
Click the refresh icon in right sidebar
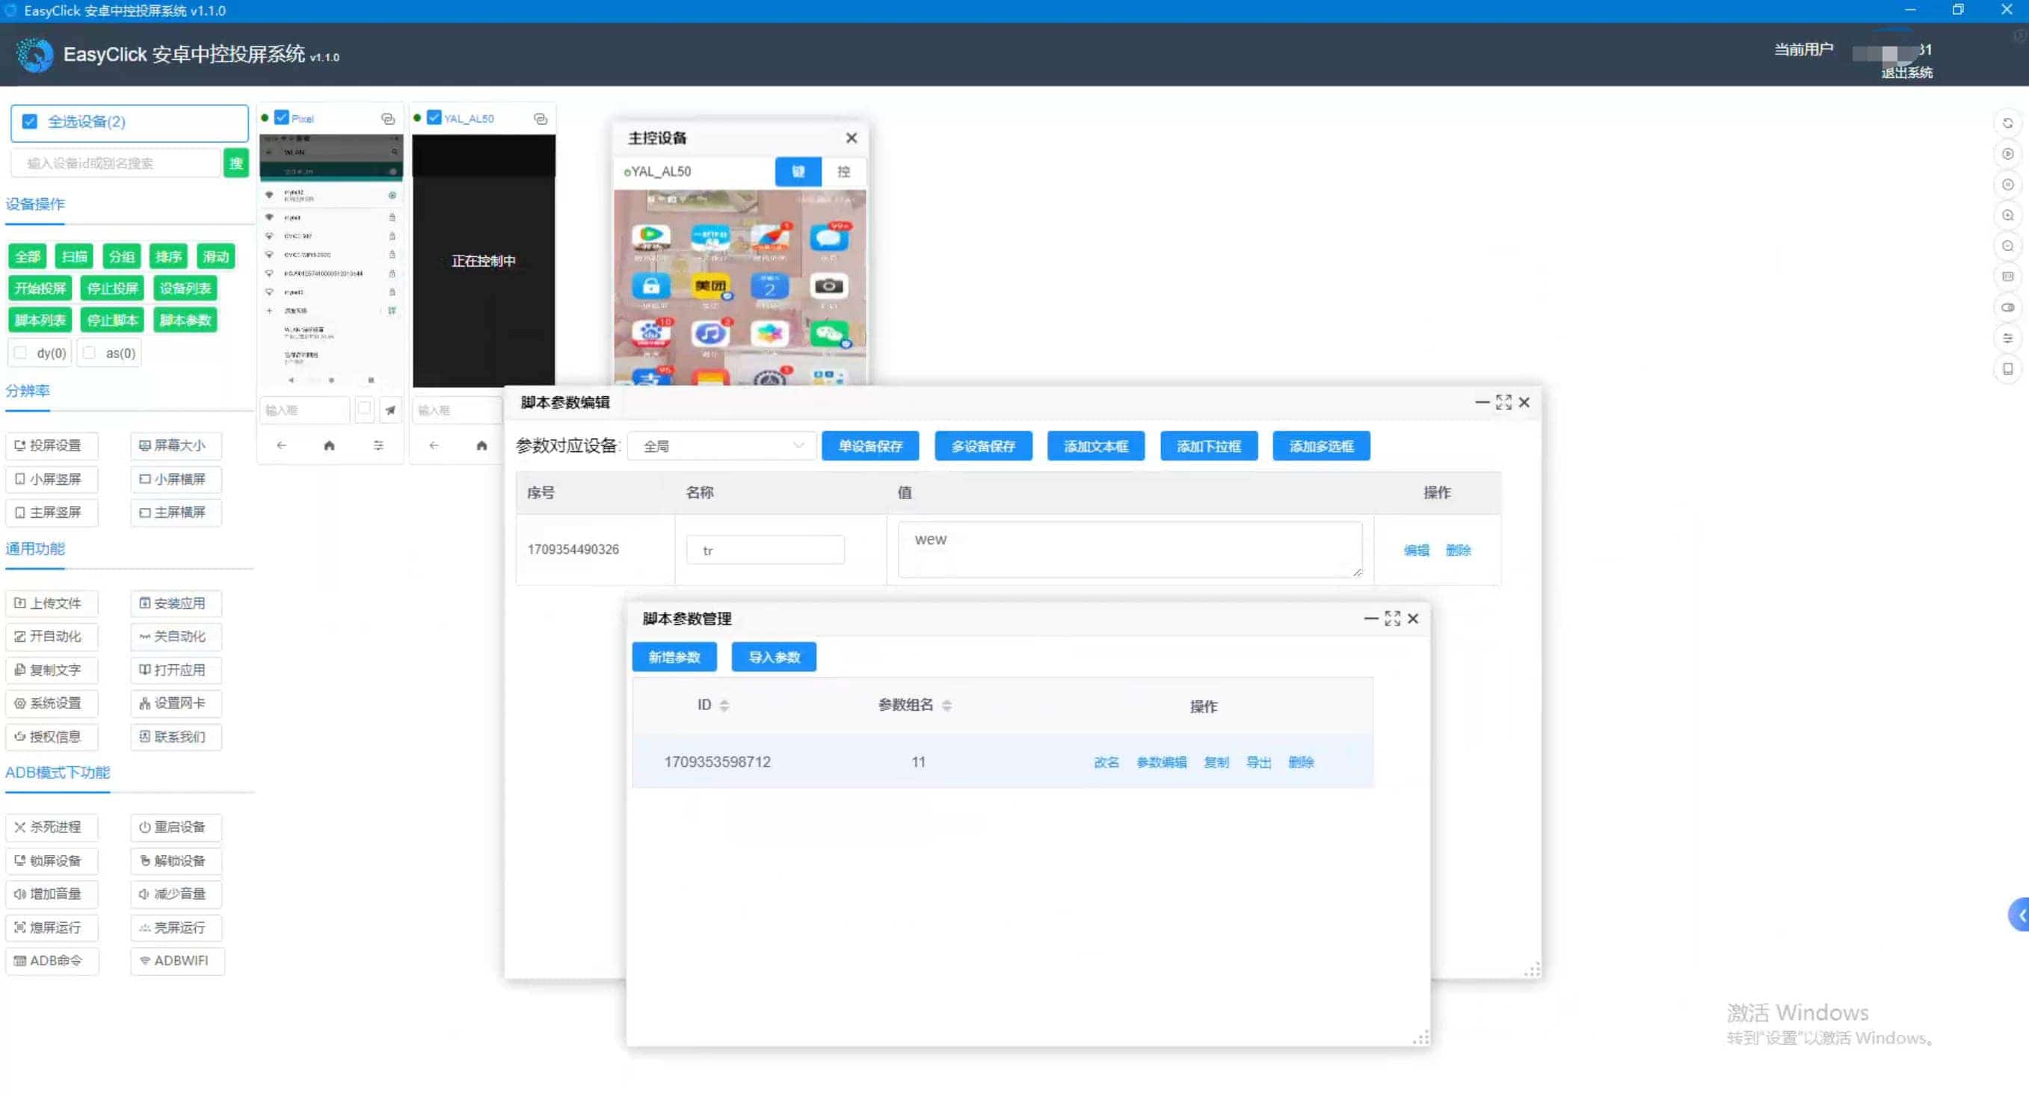tap(2007, 123)
